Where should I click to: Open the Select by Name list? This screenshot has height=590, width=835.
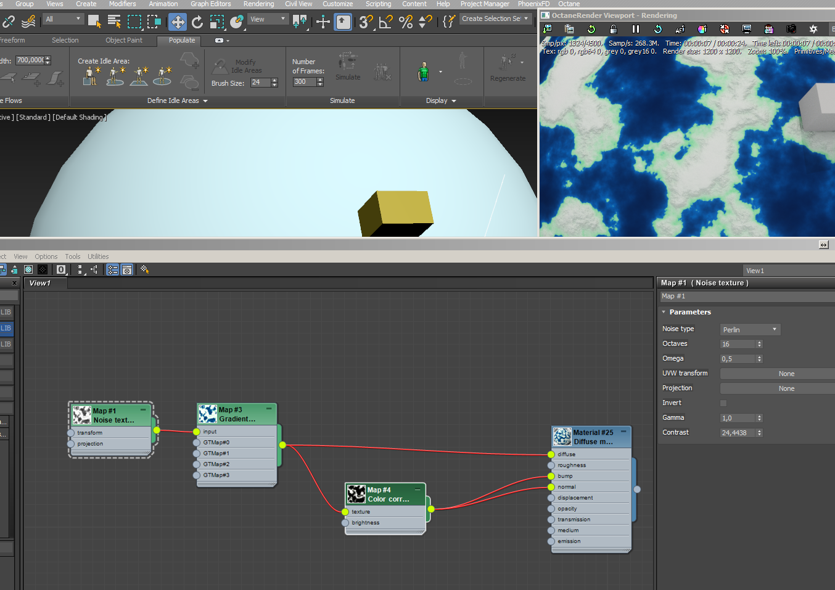tap(114, 22)
